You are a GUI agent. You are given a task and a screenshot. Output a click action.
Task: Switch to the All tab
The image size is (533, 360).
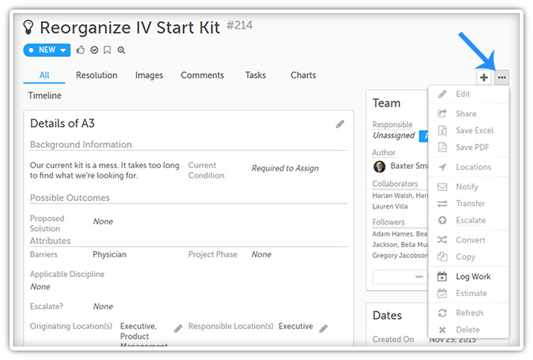click(x=44, y=75)
